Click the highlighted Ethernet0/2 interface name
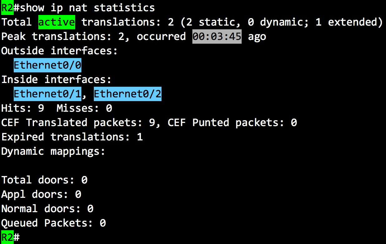 click(128, 94)
